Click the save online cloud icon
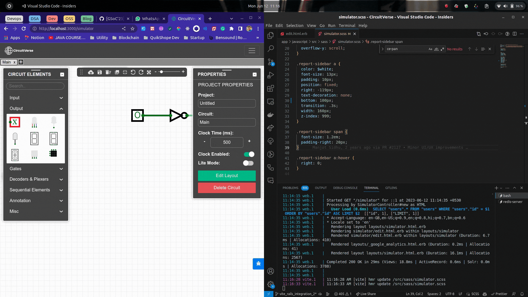 click(91, 72)
